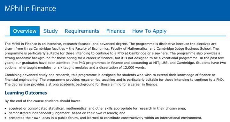Click the MPhil in Finance page title
The height and width of the screenshot is (122, 230).
tap(30, 8)
